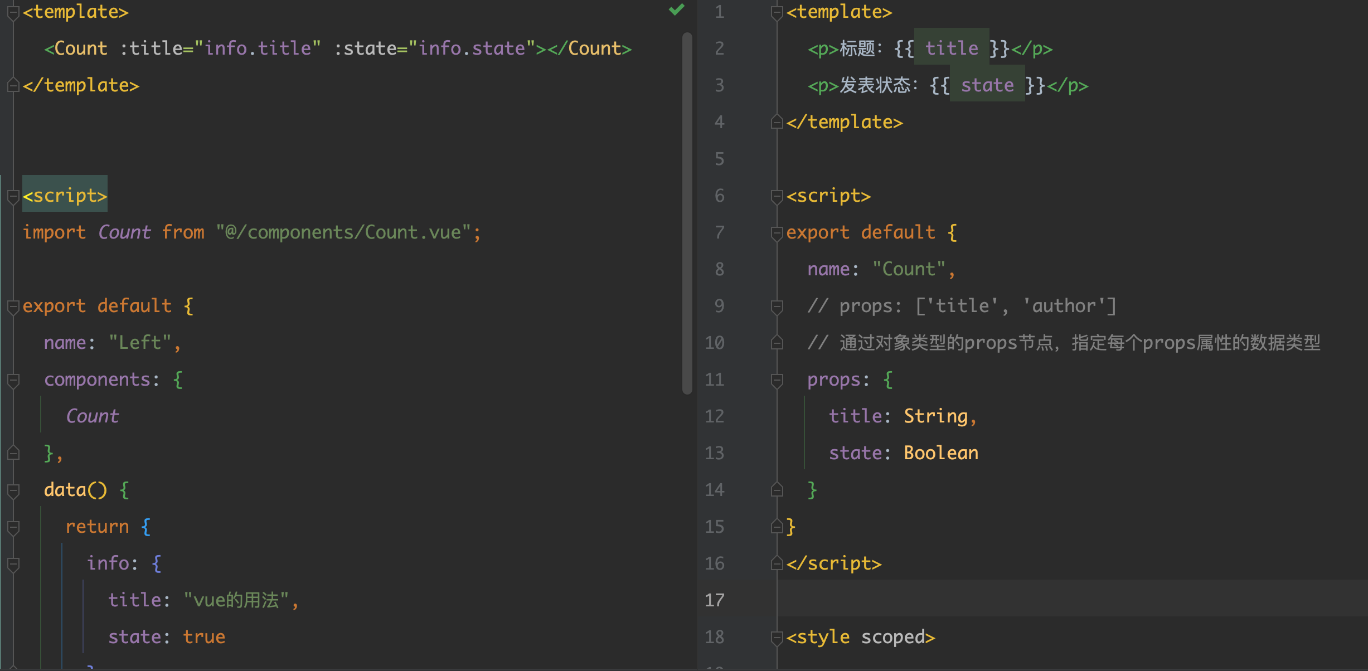Image resolution: width=1368 pixels, height=671 pixels.
Task: Click line number 7 in gutter
Action: tap(719, 232)
